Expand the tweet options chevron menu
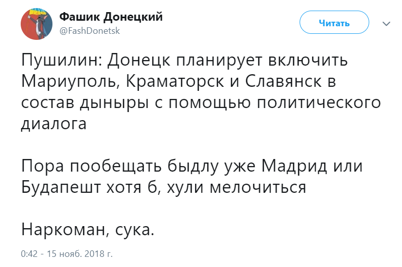 click(x=386, y=24)
